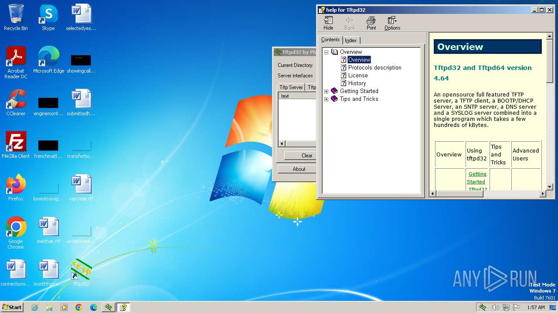Select the vanyear.rtf desktop file

tap(81, 188)
